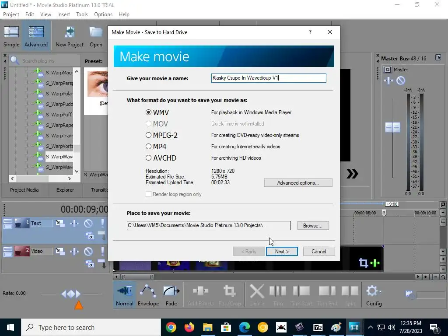Switch to Project Media tab
The height and width of the screenshot is (336, 448).
(24, 190)
